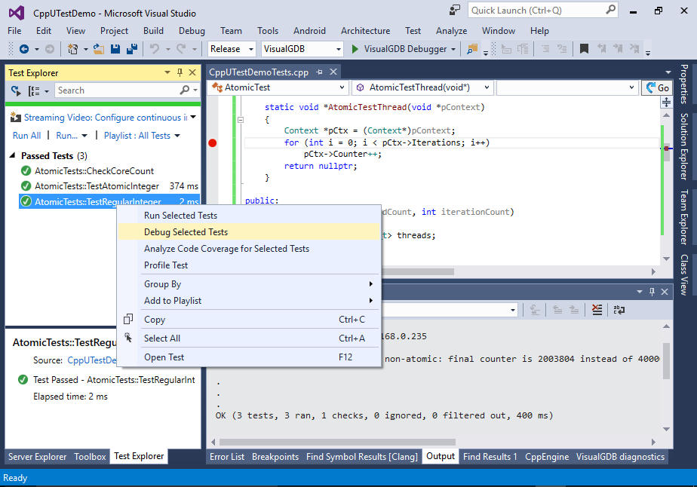Click the Navigate Forward arrow in toolbar
Image resolution: width=697 pixels, height=487 pixels.
click(50, 49)
